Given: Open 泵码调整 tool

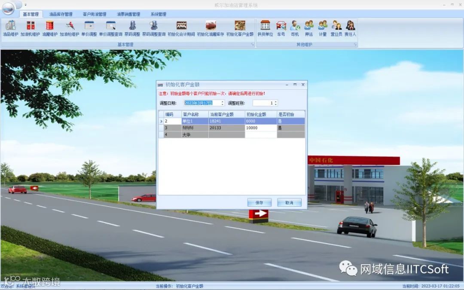Looking at the screenshot, I should pyautogui.click(x=132, y=28).
